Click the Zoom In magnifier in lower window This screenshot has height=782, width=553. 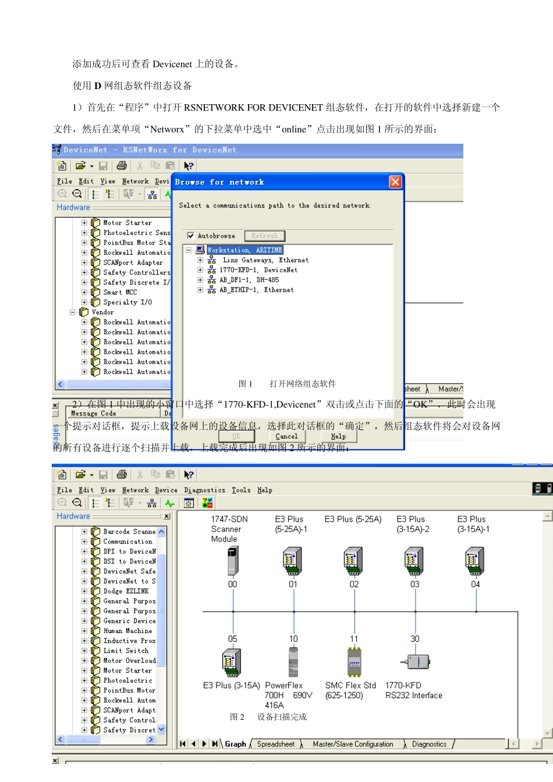click(x=62, y=503)
